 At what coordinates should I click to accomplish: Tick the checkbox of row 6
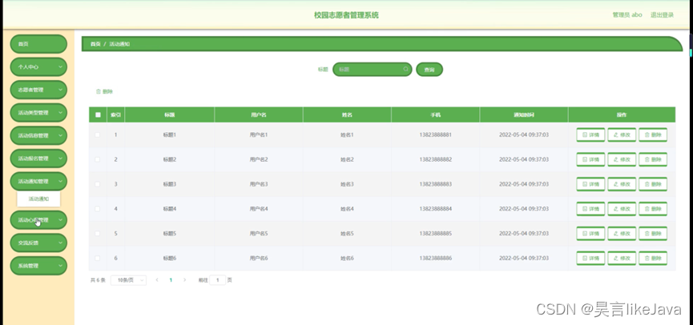[x=97, y=259]
